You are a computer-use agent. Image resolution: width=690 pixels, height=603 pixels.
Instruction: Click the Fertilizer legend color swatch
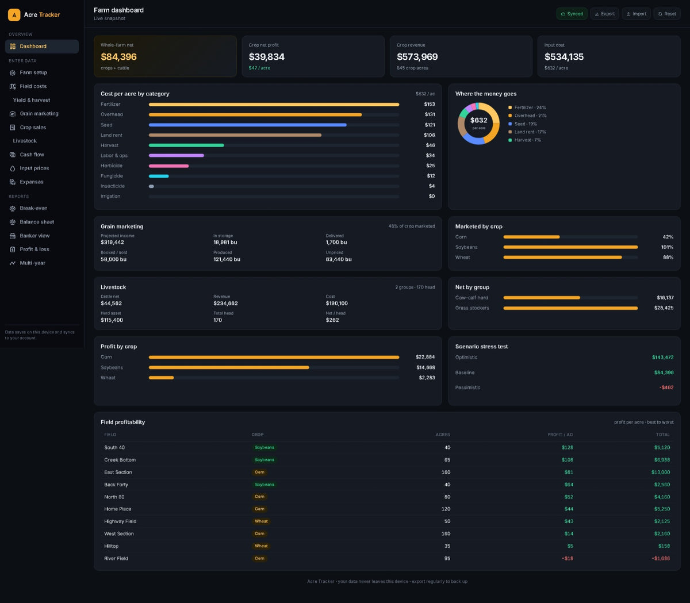point(510,108)
